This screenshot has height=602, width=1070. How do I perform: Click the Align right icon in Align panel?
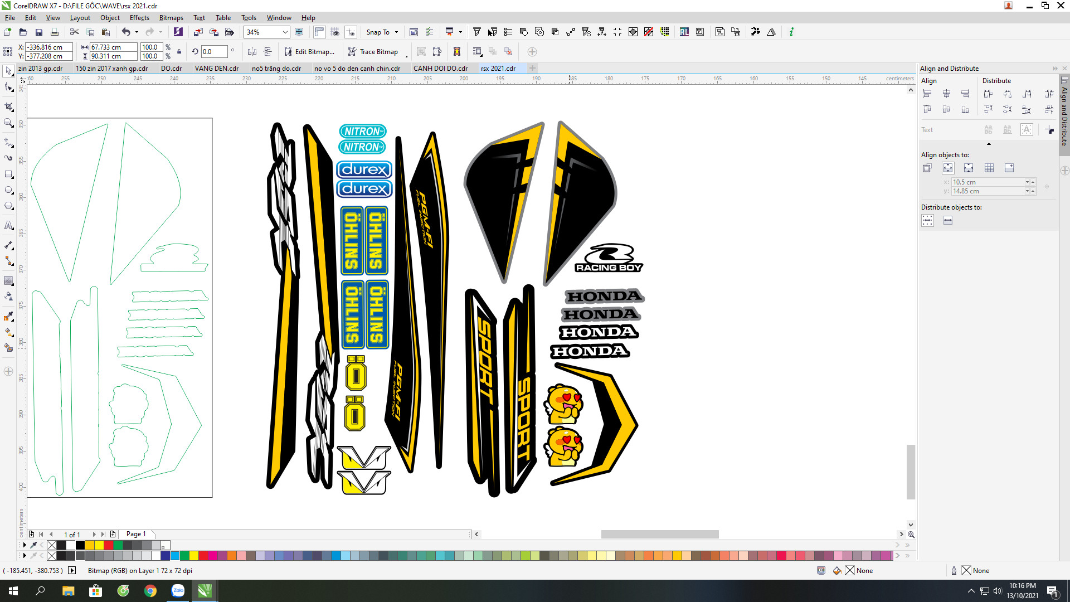click(x=965, y=94)
